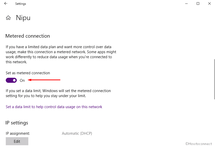This screenshot has width=215, height=150.
Task: Click the vertical scrollbar thumb
Action: click(x=214, y=79)
